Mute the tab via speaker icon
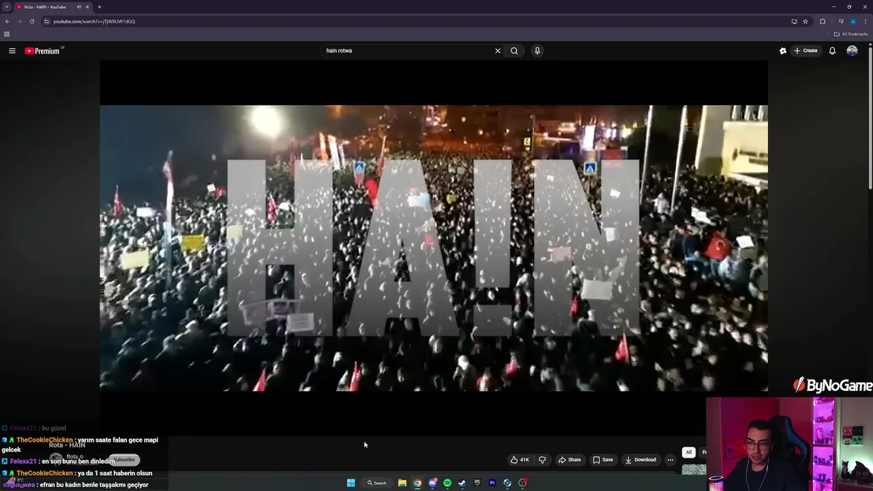 tap(79, 7)
